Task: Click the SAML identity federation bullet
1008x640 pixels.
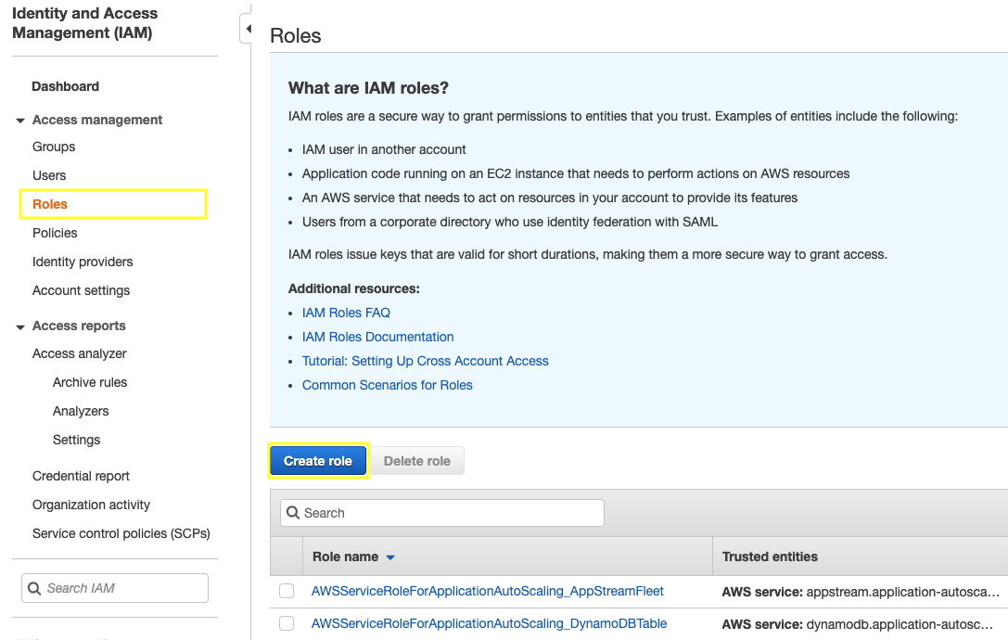Action: coord(510,222)
